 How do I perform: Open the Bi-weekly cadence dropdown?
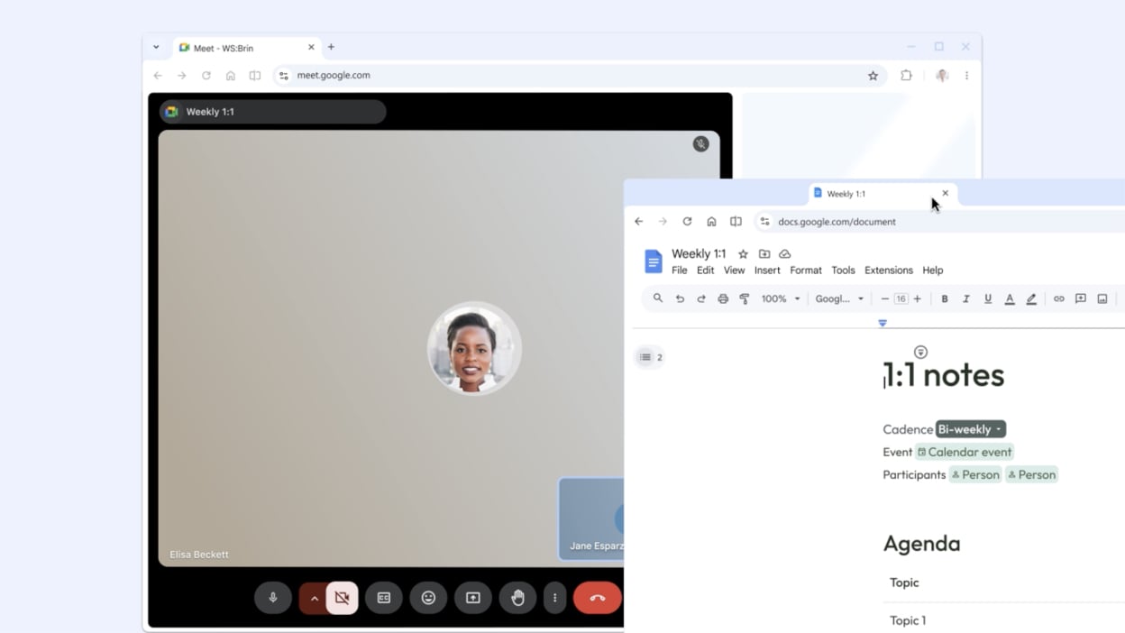click(x=969, y=429)
